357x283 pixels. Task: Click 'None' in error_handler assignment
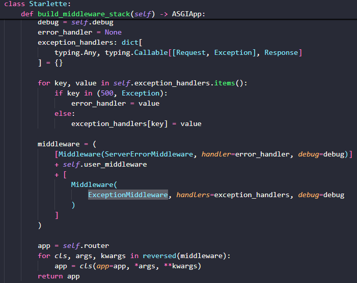pos(113,32)
